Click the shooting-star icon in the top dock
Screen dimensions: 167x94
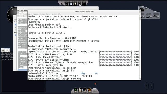[x=67, y=4]
